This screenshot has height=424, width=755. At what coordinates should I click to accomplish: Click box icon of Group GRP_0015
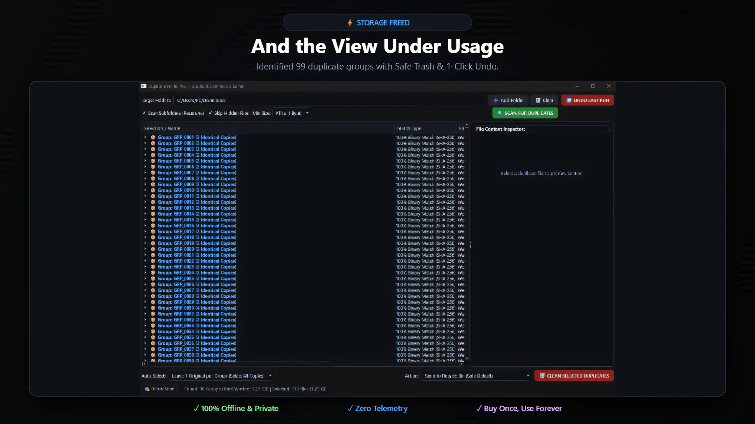(x=153, y=220)
